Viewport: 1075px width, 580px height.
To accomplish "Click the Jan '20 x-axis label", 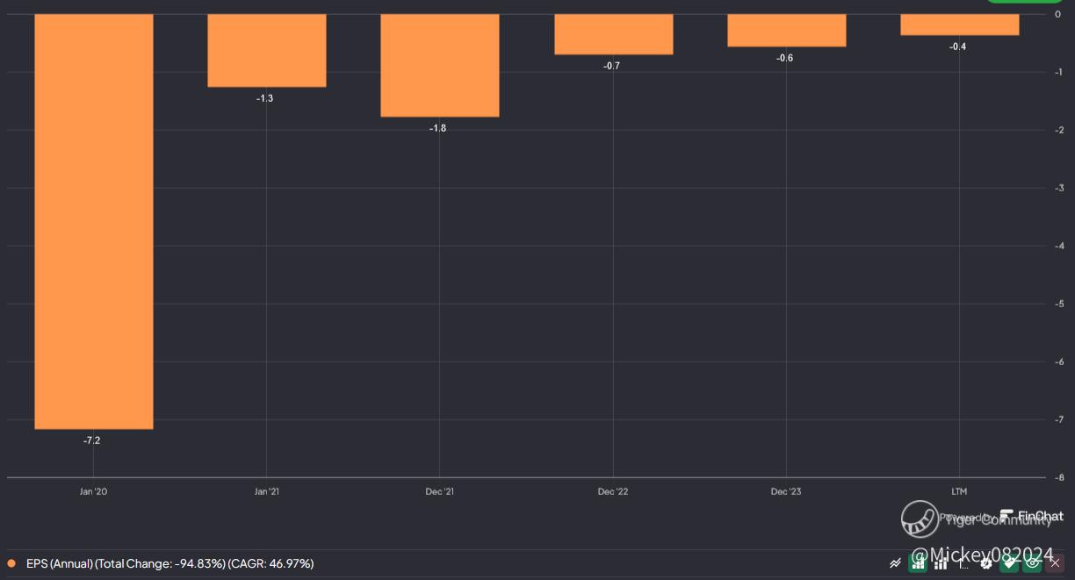I will click(x=93, y=491).
